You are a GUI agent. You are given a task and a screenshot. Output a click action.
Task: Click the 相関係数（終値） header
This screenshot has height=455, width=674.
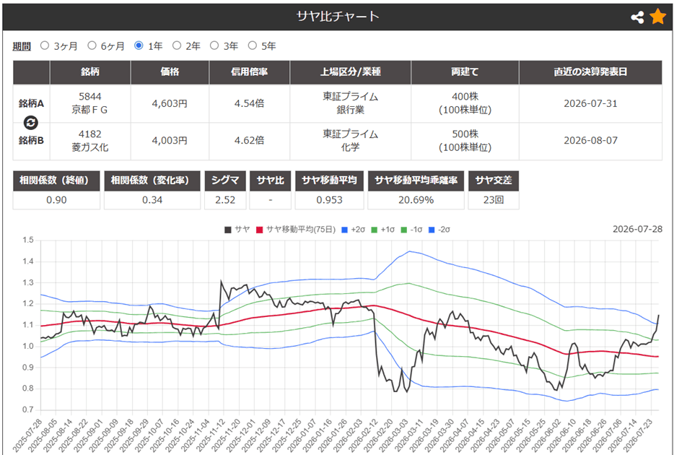[56, 181]
